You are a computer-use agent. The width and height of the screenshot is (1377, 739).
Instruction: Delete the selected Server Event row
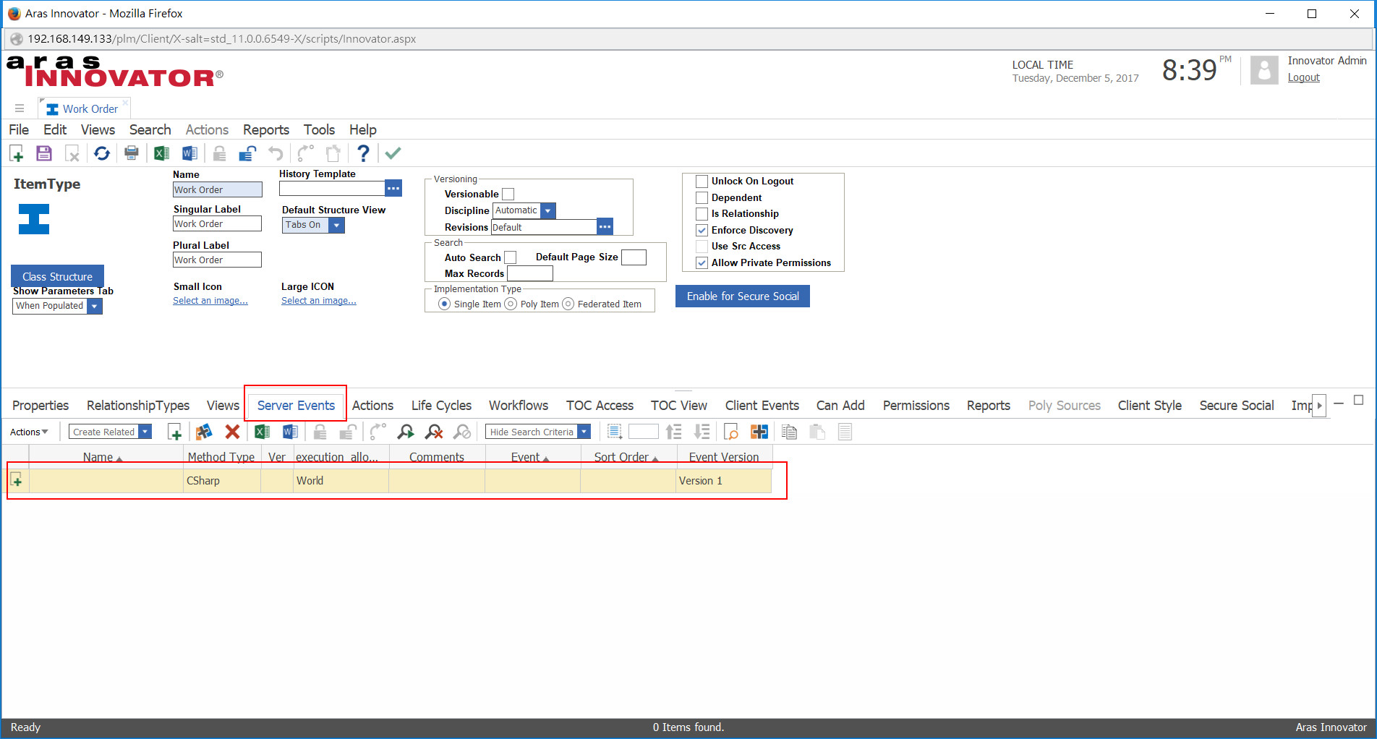pyautogui.click(x=232, y=432)
